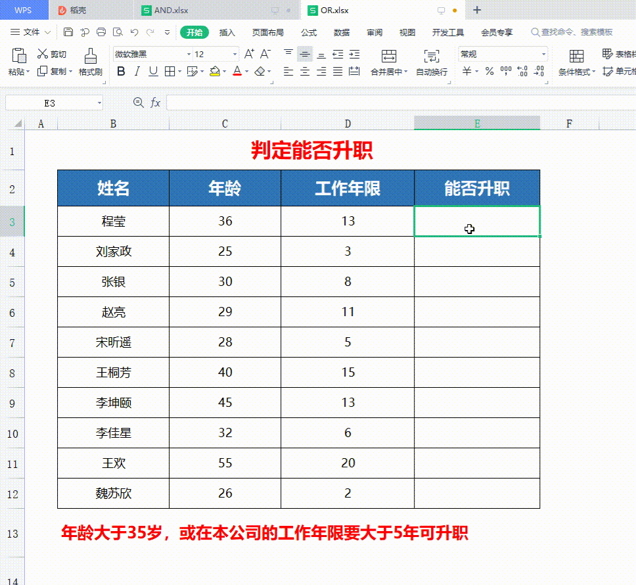The height and width of the screenshot is (585, 636).
Task: Toggle align text left
Action: coord(288,72)
